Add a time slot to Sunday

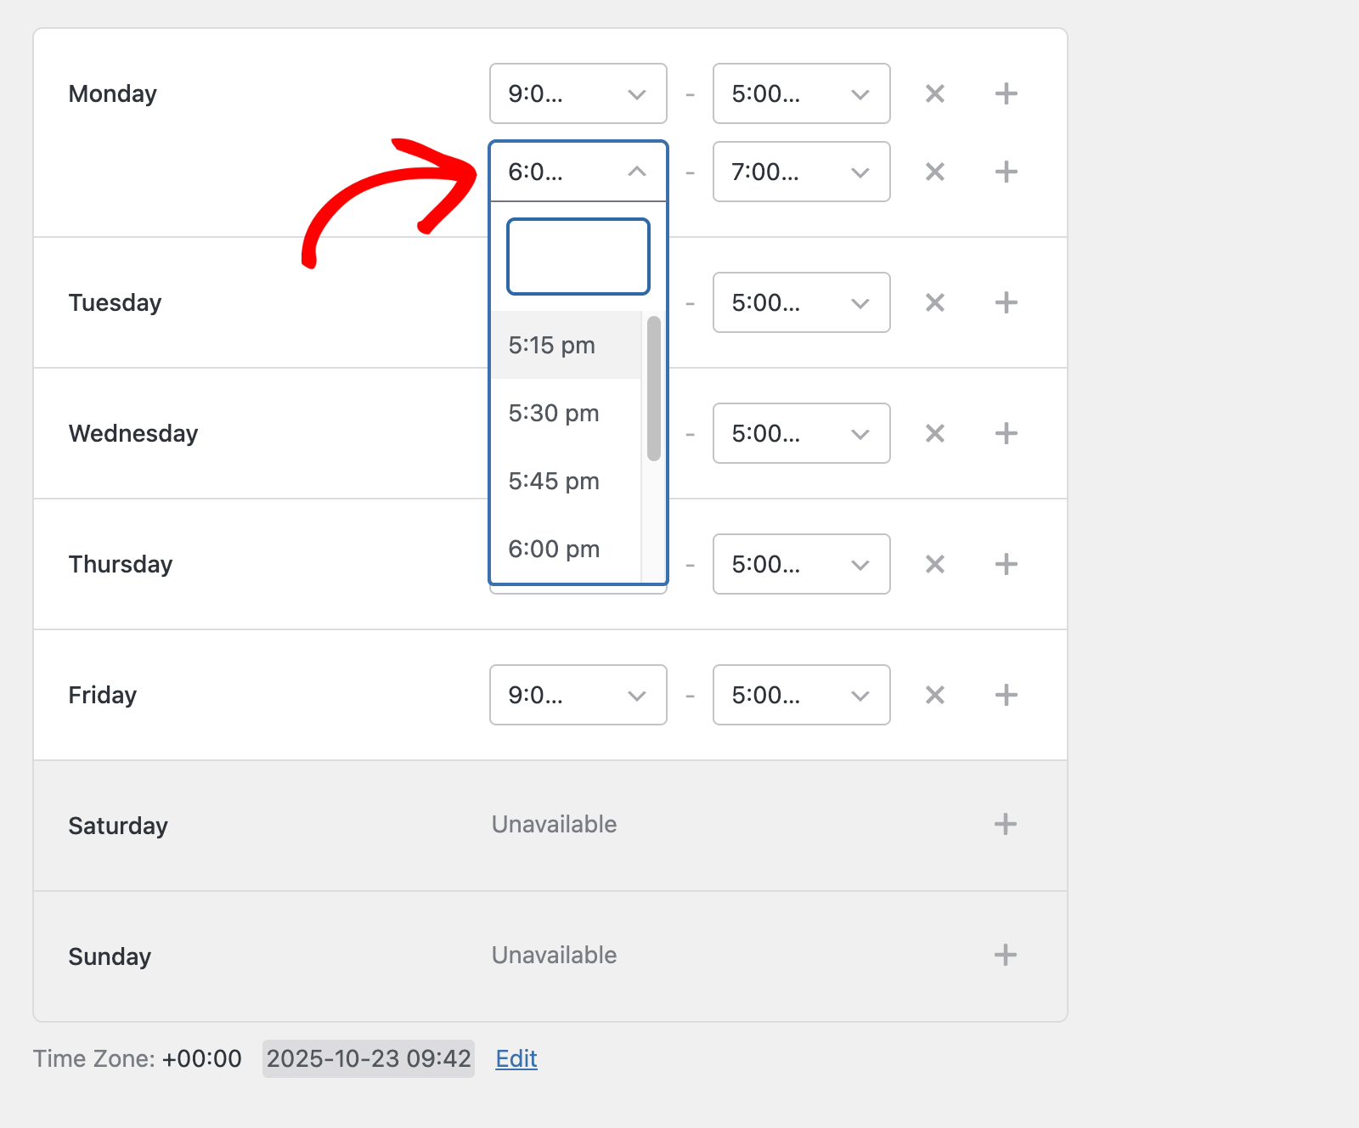1006,955
